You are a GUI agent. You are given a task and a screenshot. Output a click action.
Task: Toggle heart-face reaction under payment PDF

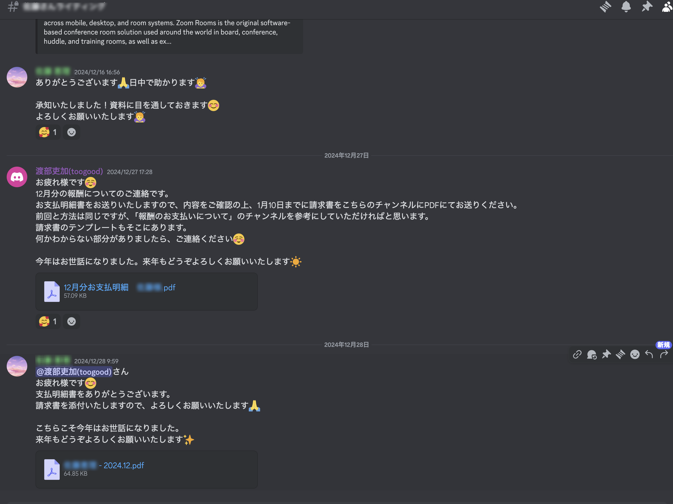pos(48,321)
